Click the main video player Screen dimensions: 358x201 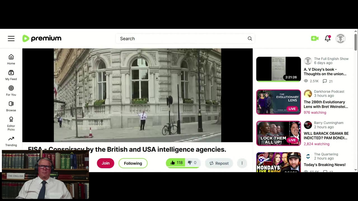point(137,95)
